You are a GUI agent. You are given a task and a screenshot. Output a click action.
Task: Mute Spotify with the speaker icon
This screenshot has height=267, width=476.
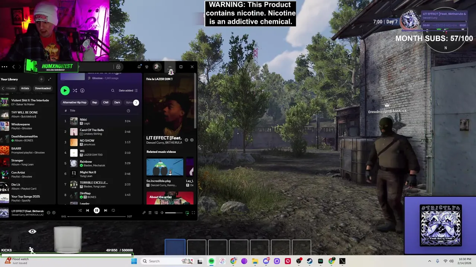[162, 212]
